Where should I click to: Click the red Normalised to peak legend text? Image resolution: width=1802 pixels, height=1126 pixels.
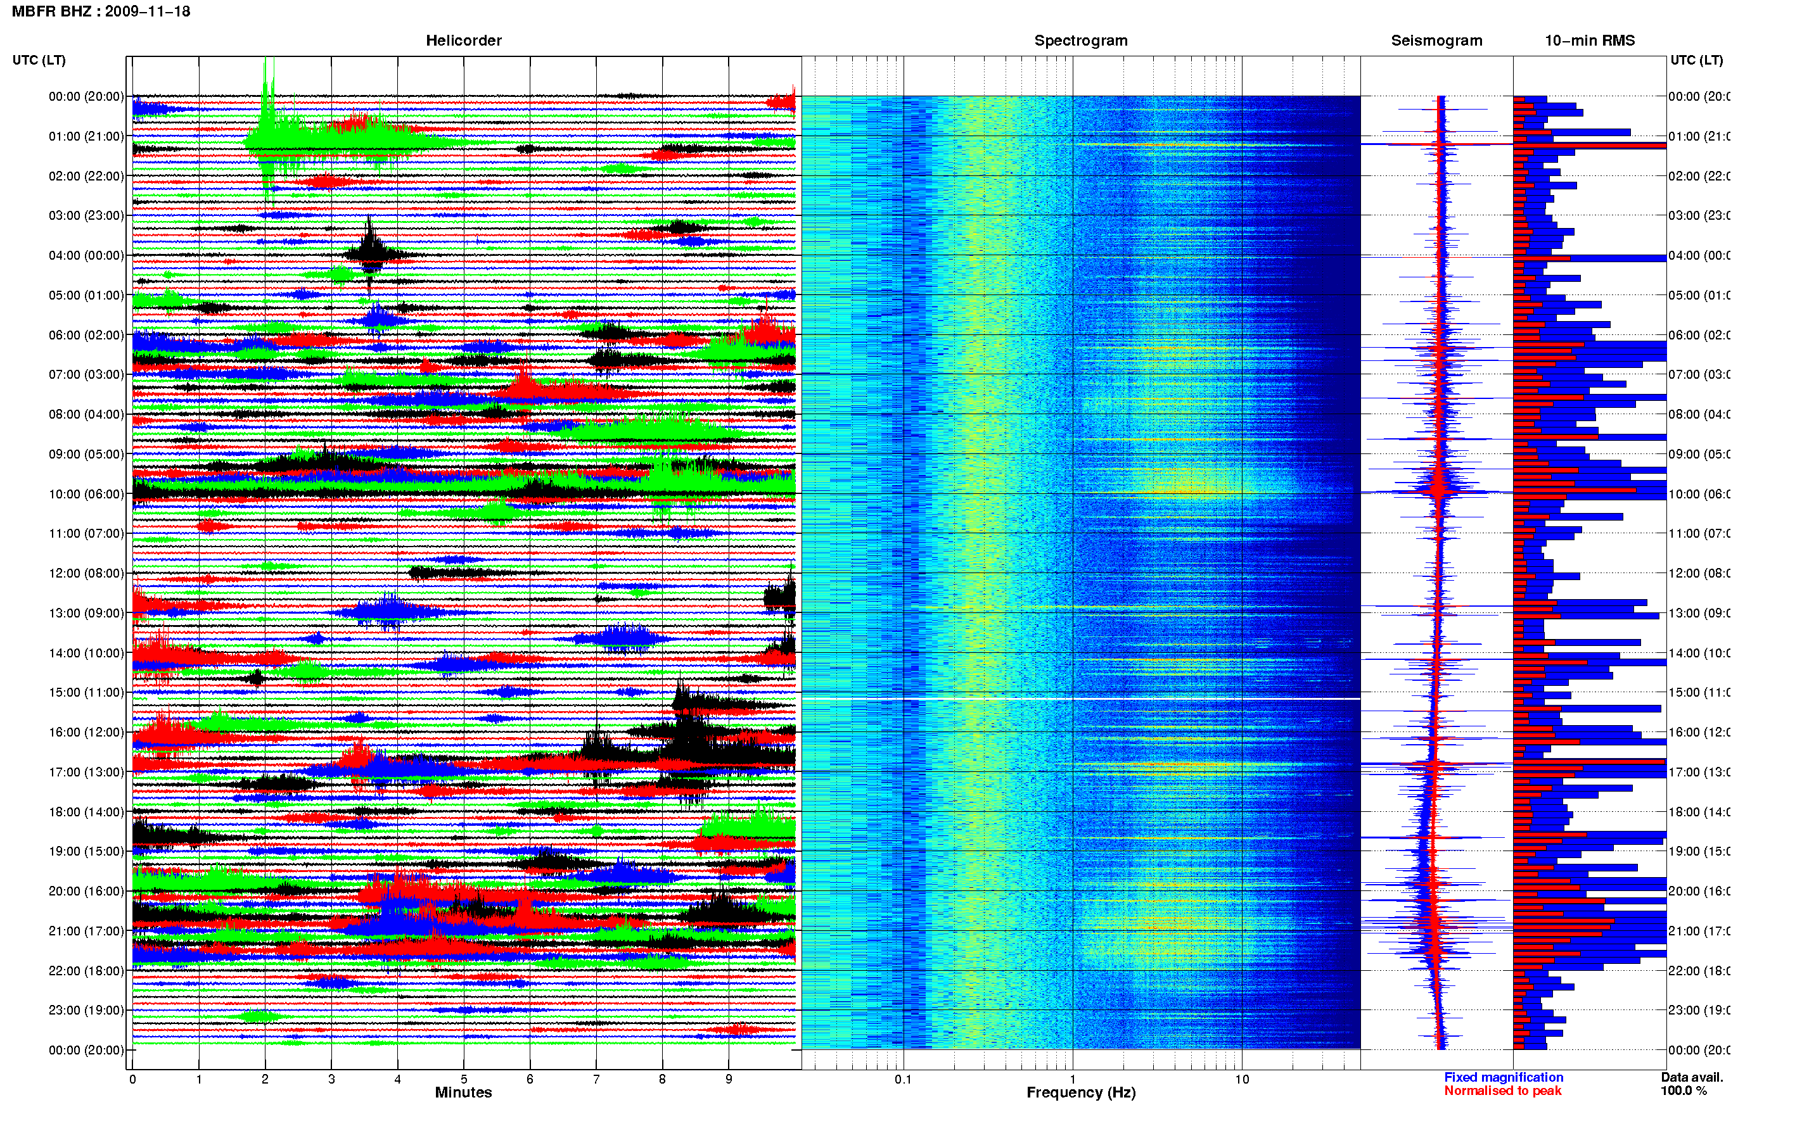click(x=1502, y=1091)
